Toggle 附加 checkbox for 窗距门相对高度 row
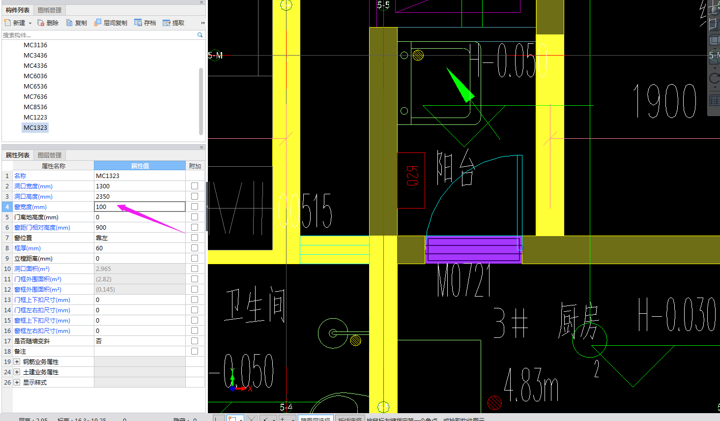The width and height of the screenshot is (720, 421). point(195,227)
